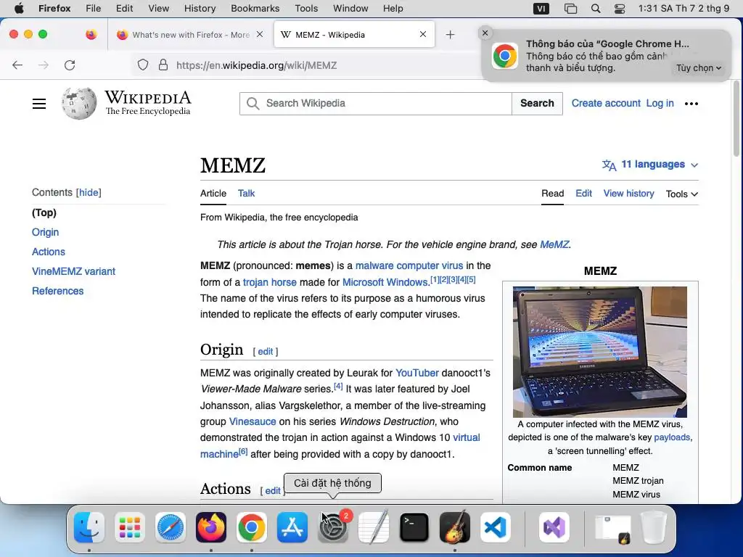The width and height of the screenshot is (743, 557).
Task: Hide the Contents sidebar
Action: (89, 192)
